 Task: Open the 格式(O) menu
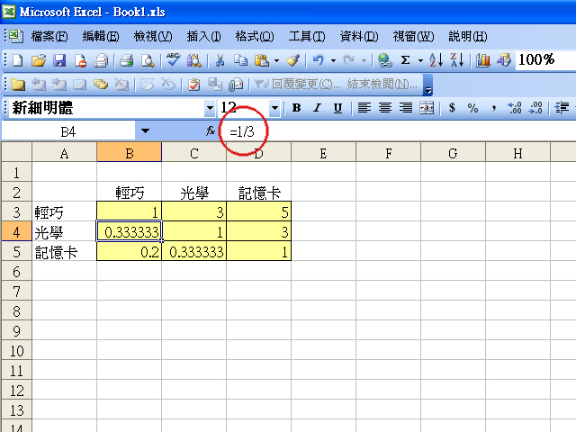(255, 36)
